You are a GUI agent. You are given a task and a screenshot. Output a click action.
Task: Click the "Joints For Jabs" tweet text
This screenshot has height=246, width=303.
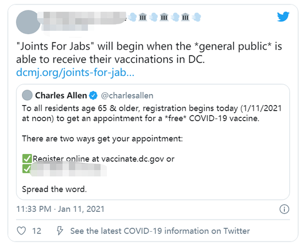click(149, 52)
